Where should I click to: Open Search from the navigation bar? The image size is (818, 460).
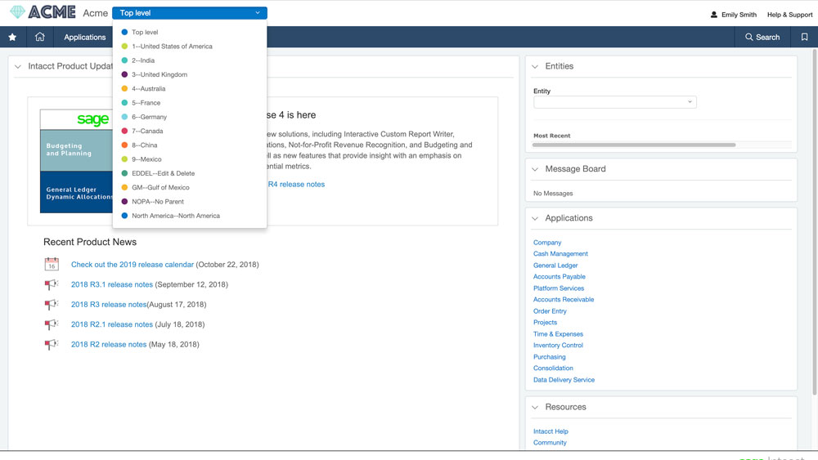pyautogui.click(x=762, y=37)
